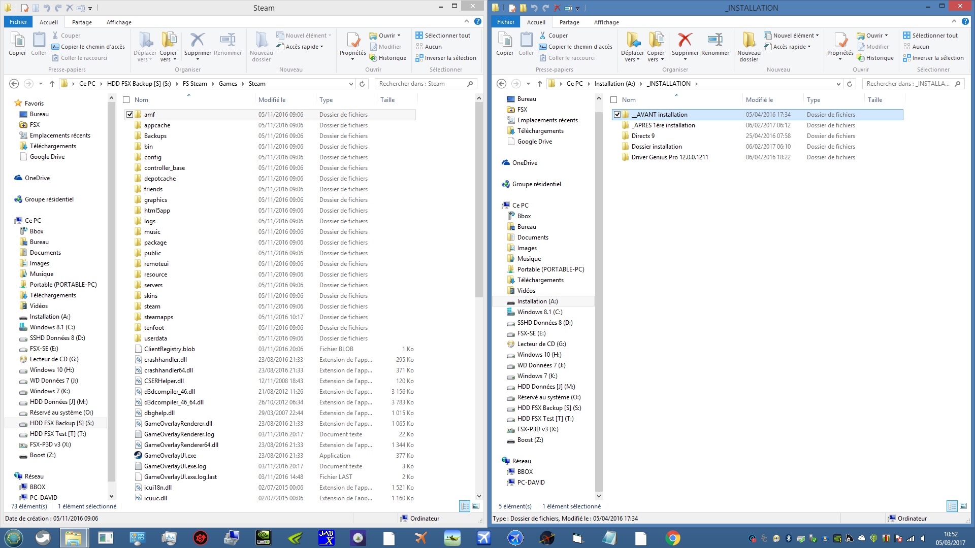Sort Steam files by Modifié le column
Image resolution: width=975 pixels, height=548 pixels.
click(285, 100)
